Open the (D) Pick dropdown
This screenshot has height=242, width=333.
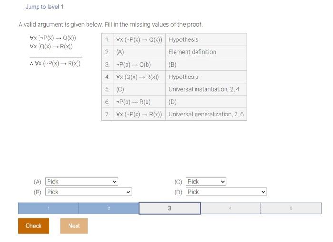pos(226,192)
